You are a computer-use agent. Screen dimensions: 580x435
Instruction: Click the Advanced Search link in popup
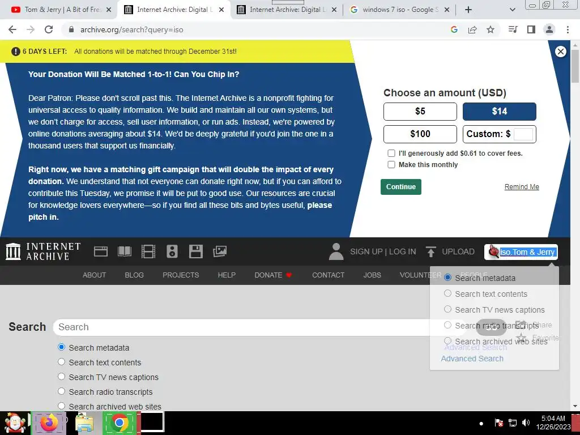(x=472, y=359)
